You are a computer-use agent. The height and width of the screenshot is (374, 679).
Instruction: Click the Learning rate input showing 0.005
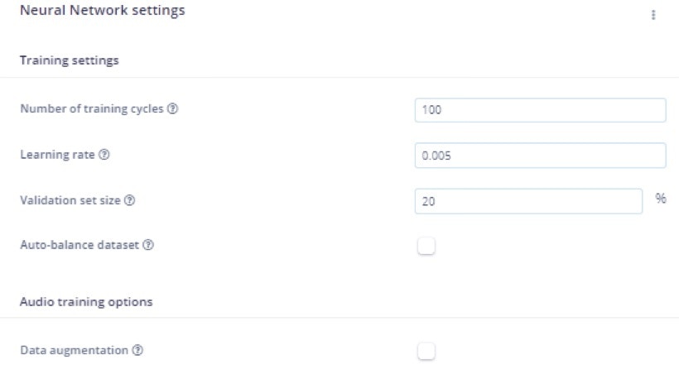[x=540, y=156]
